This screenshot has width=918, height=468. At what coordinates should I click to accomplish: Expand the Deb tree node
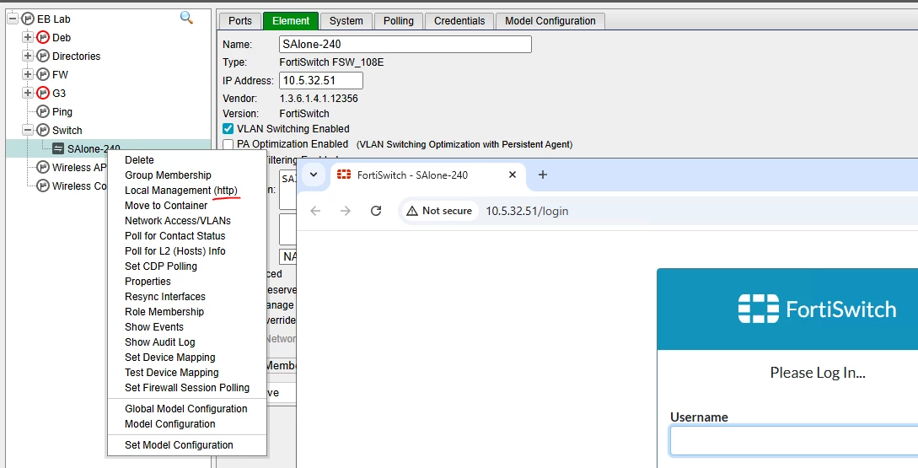pyautogui.click(x=28, y=37)
